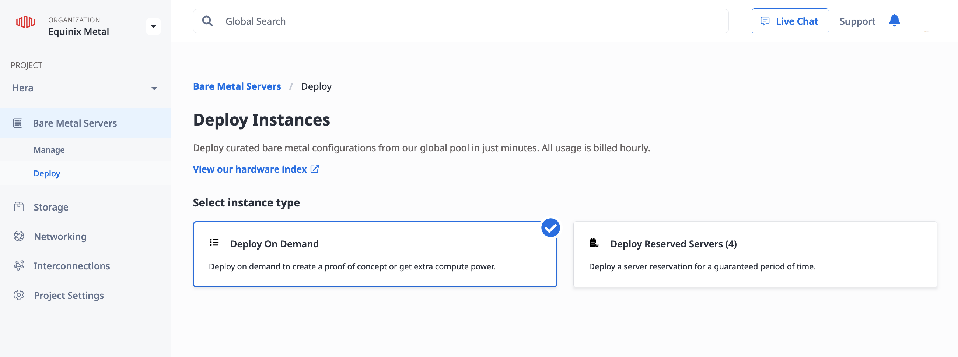The width and height of the screenshot is (958, 357).
Task: Click the external link icon beside hardware index
Action: 315,169
